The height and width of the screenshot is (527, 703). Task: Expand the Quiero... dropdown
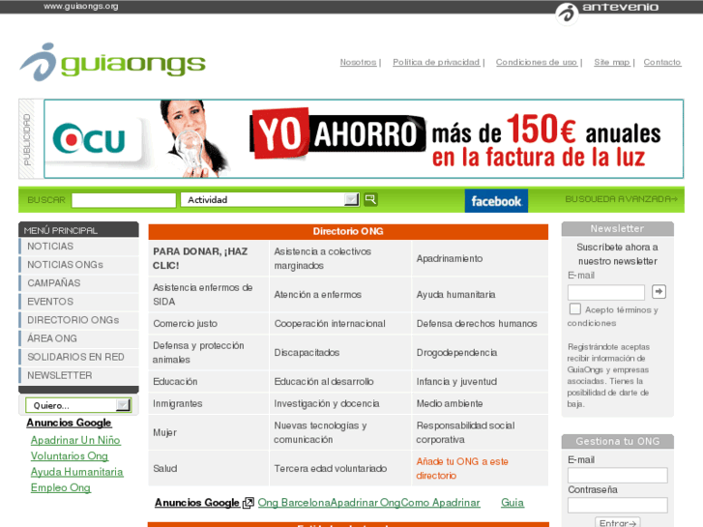78,405
